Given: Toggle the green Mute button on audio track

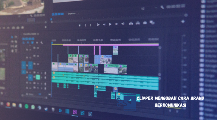Looking at the screenshot, I should click(x=38, y=77).
